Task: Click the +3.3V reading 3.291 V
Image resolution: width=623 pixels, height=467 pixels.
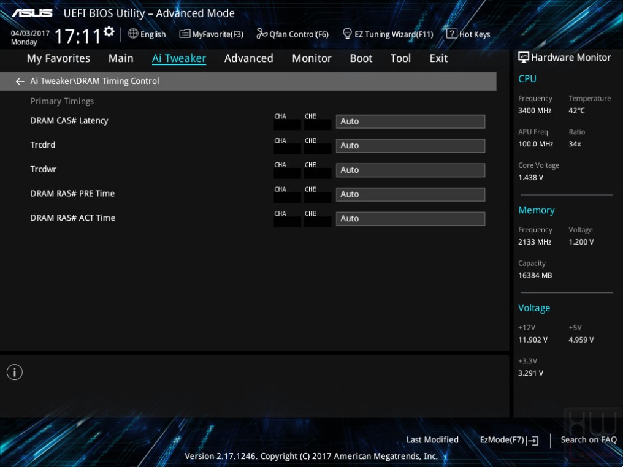Action: (530, 373)
